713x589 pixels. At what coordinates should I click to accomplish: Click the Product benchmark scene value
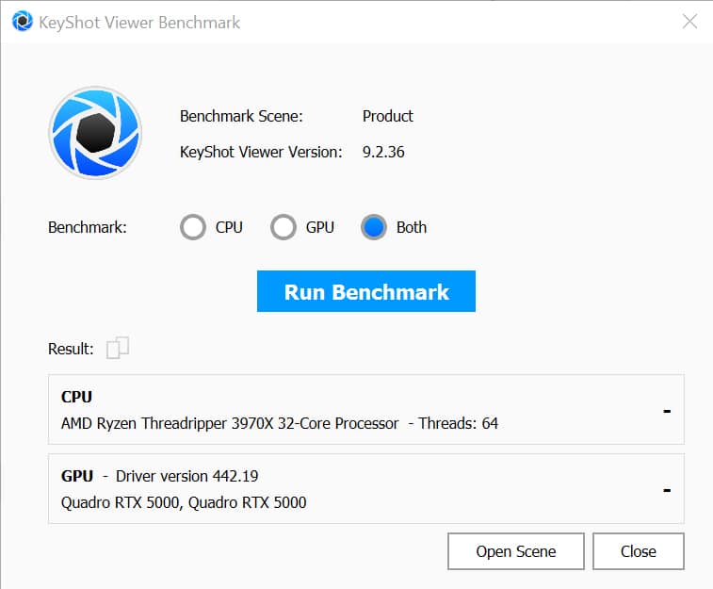click(387, 116)
